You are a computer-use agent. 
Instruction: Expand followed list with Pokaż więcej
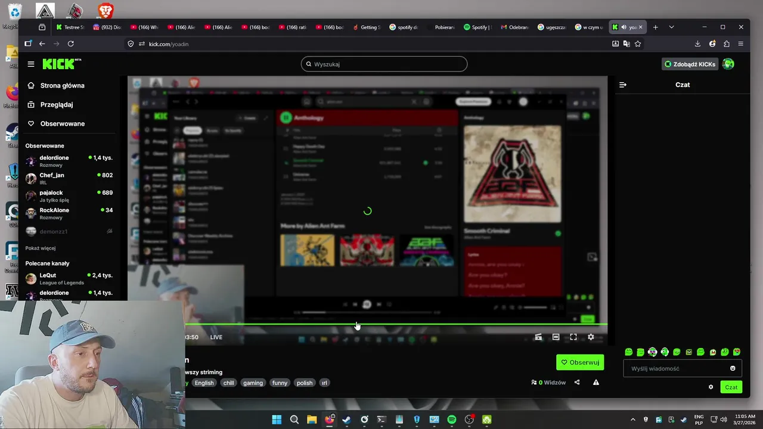(x=41, y=248)
